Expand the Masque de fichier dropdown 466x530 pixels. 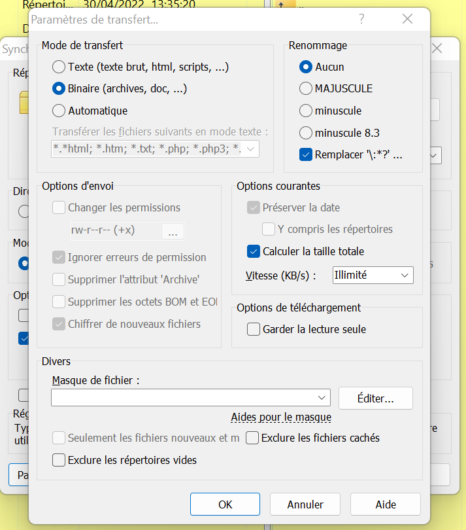click(x=322, y=398)
